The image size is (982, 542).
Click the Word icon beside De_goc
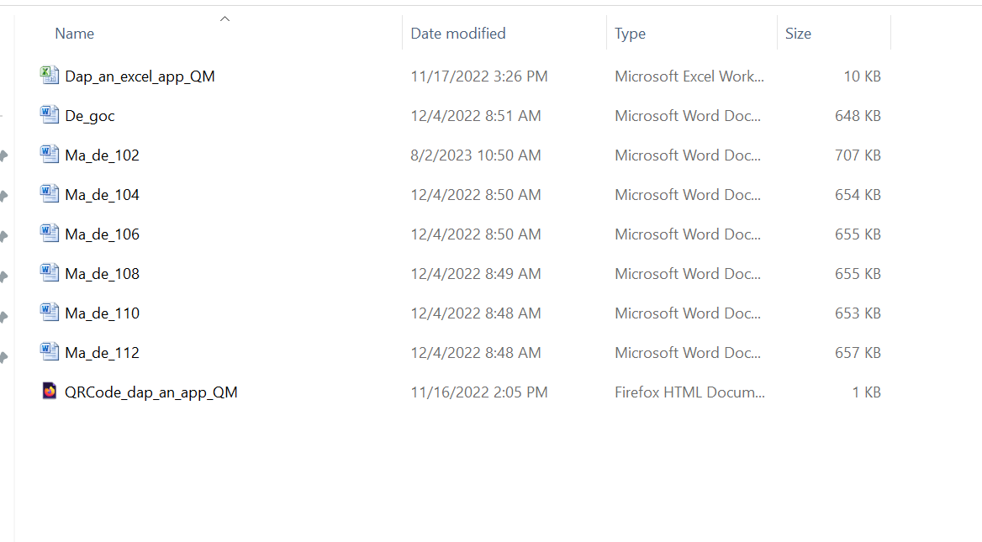(50, 115)
